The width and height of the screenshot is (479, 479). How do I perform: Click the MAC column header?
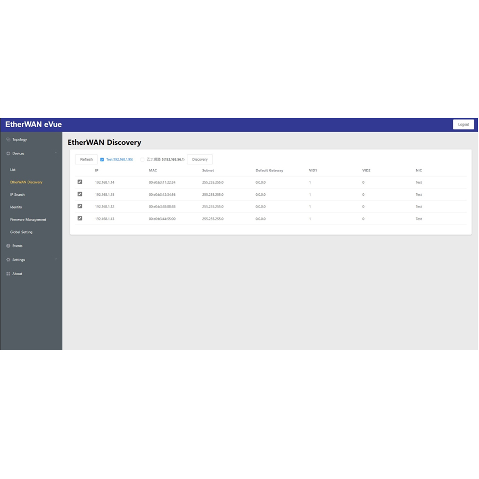153,170
